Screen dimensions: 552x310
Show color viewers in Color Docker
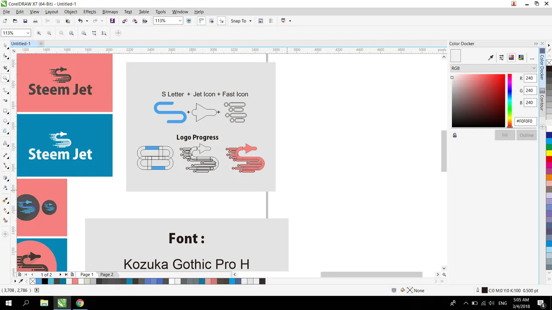[511, 57]
